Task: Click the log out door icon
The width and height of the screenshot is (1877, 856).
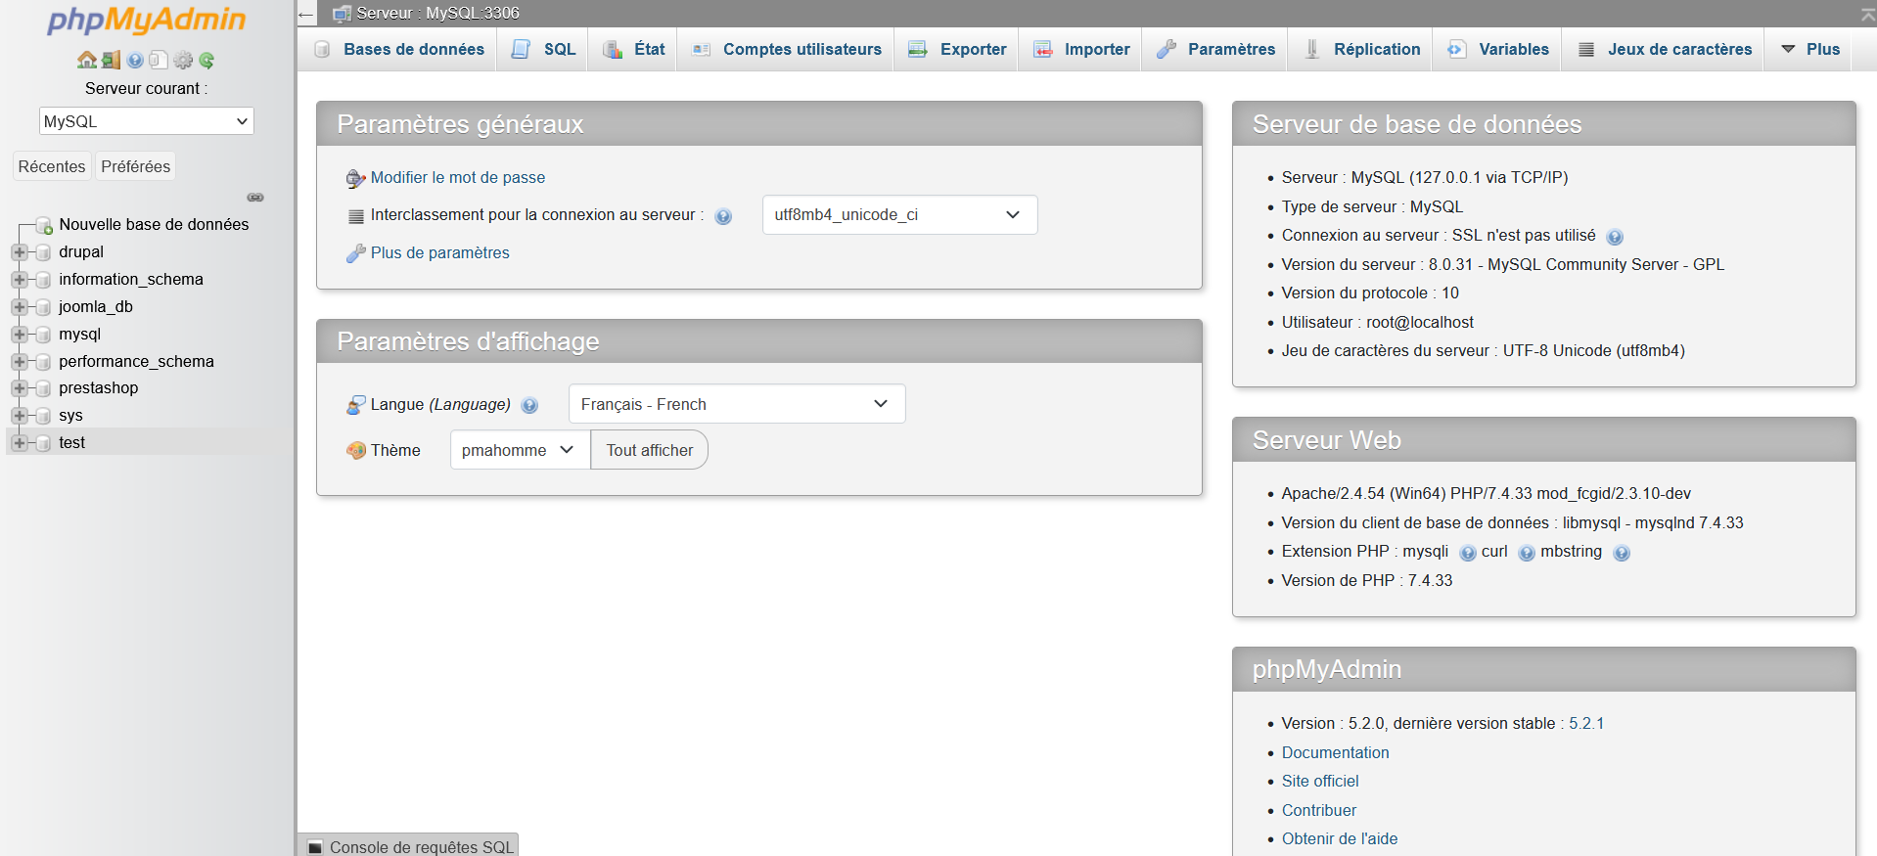Action: coord(111,61)
